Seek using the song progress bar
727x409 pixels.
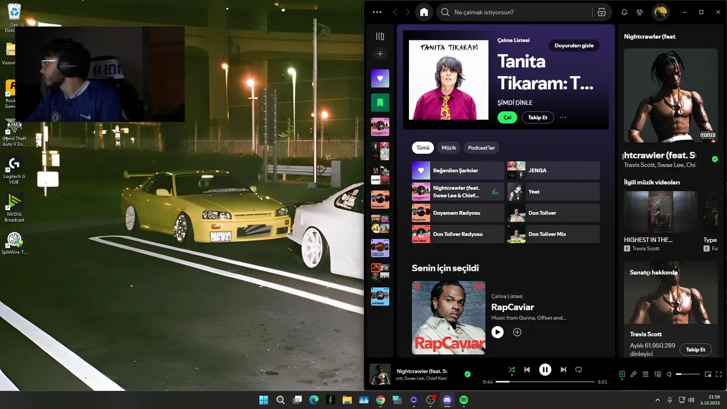545,382
